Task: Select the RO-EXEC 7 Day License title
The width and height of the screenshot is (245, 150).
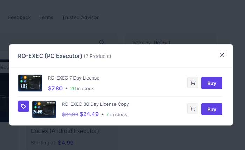Action: point(73,78)
